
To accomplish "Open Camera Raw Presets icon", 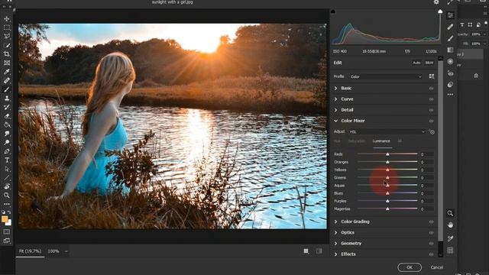I will click(x=450, y=85).
